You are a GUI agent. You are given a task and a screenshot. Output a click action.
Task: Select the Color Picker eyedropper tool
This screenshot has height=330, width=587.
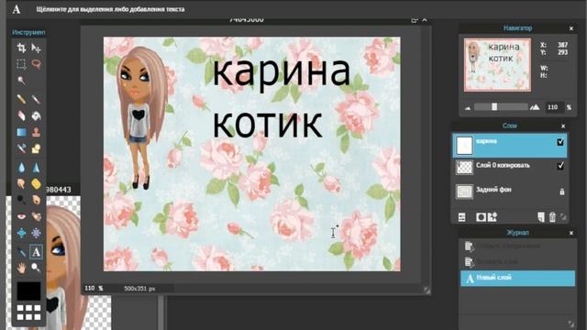[x=21, y=251]
